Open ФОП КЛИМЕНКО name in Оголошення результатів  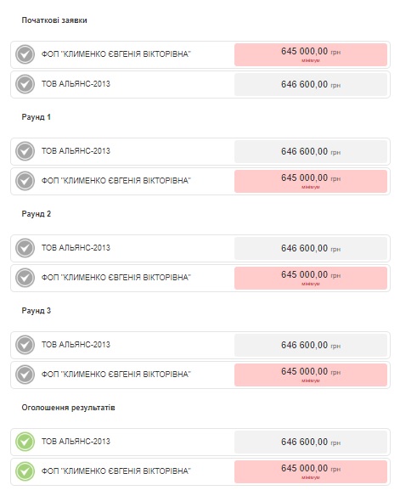(116, 471)
